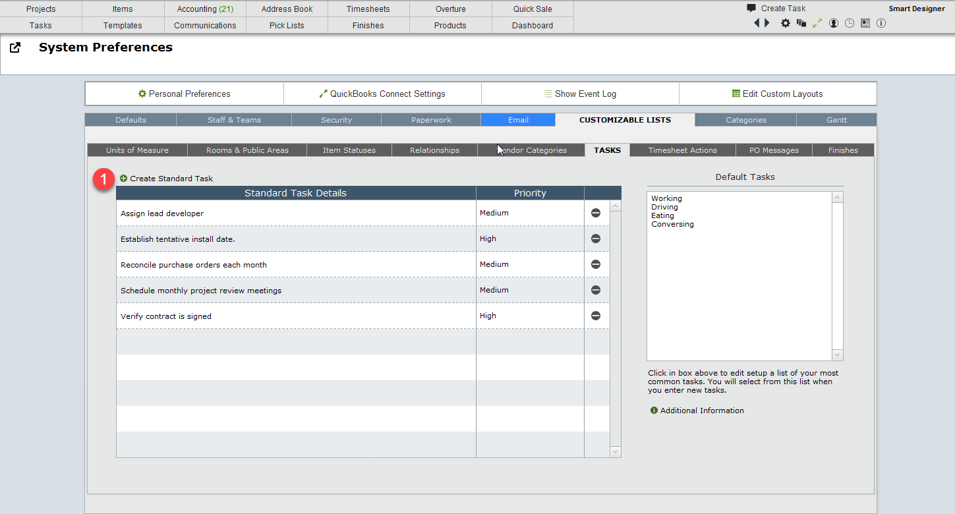The width and height of the screenshot is (955, 514).
Task: Open the Quick Sale module
Action: [533, 9]
